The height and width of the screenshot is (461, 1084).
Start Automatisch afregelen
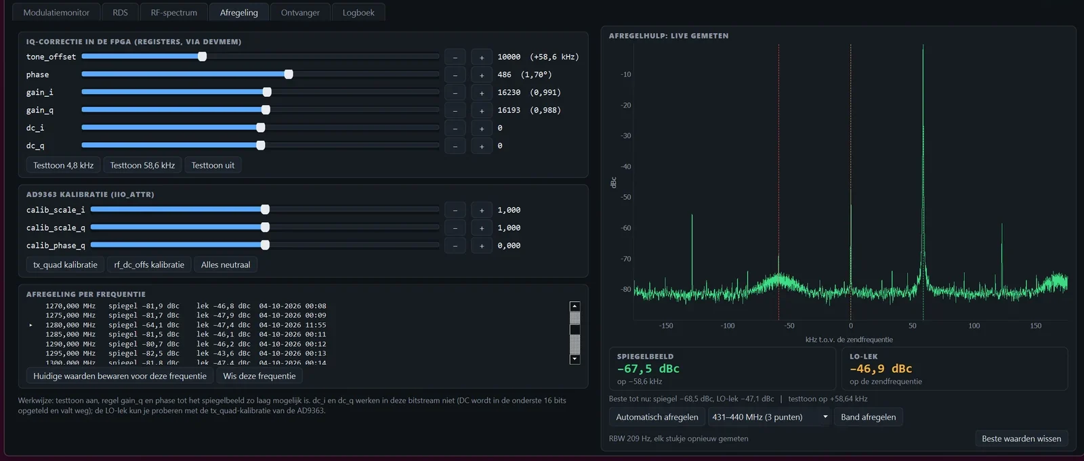click(657, 417)
